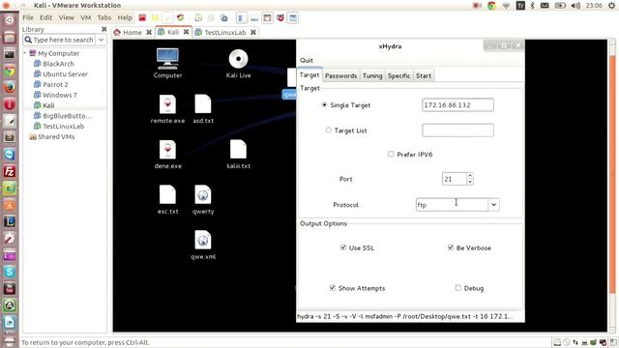Screen dimensions: 619x348
Task: Open FileZilla from Ubuntu launcher
Action: (x=10, y=172)
